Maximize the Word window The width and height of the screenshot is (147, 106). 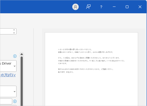(x=127, y=7)
